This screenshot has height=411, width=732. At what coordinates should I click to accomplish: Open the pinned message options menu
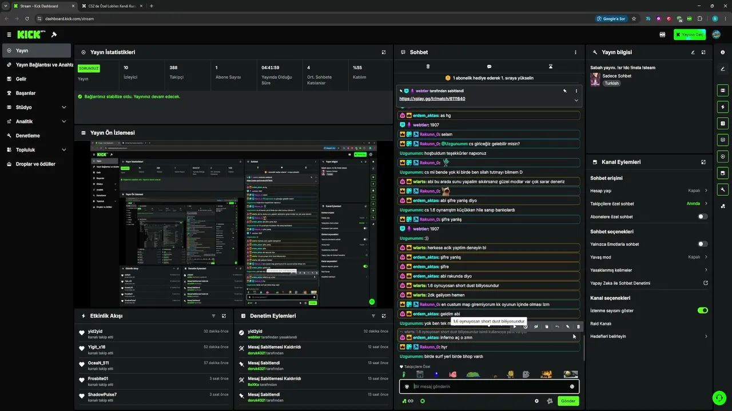click(x=576, y=91)
